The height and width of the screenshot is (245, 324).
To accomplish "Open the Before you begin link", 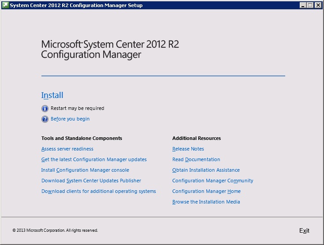I will tap(70, 119).
